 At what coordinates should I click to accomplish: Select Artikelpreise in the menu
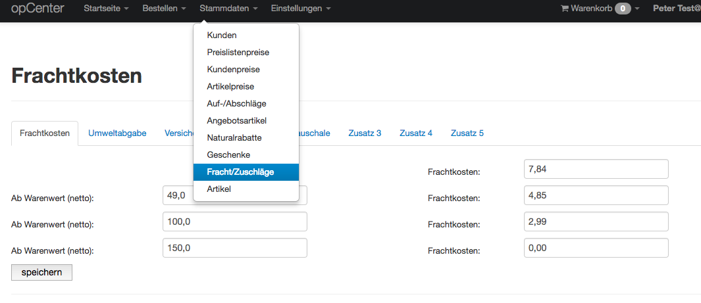click(x=230, y=87)
